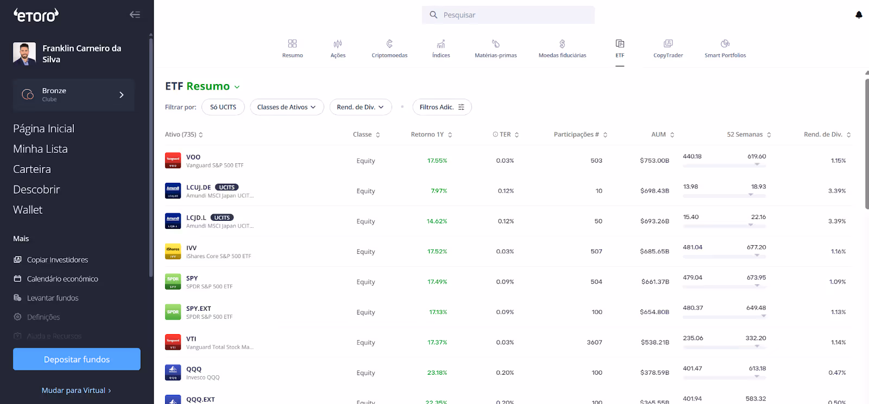The image size is (869, 404).
Task: Open the CopyTrader tab icon
Action: (x=668, y=43)
